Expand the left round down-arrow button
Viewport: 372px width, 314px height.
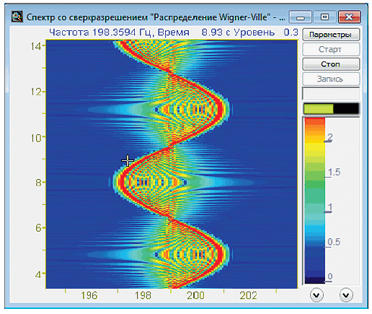316,295
